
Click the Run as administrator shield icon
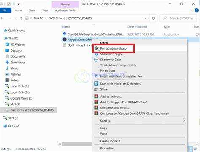(x=97, y=48)
